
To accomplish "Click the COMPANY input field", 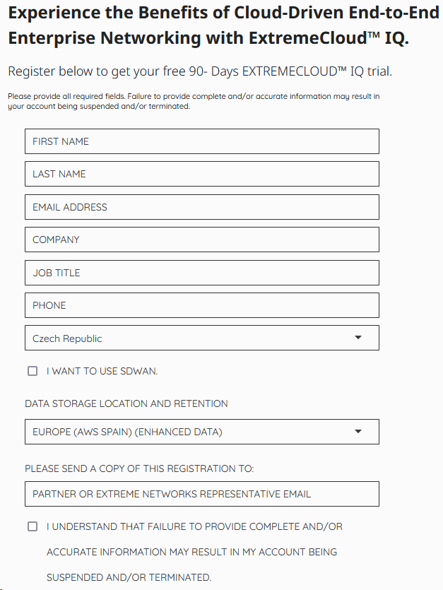I will tap(202, 240).
